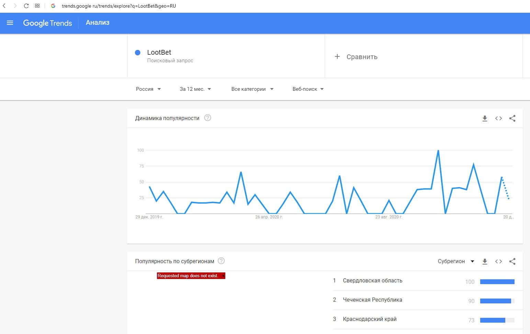Viewport: 530px width, 334px height.
Task: Download the subregion popularity data
Action: [x=485, y=261]
